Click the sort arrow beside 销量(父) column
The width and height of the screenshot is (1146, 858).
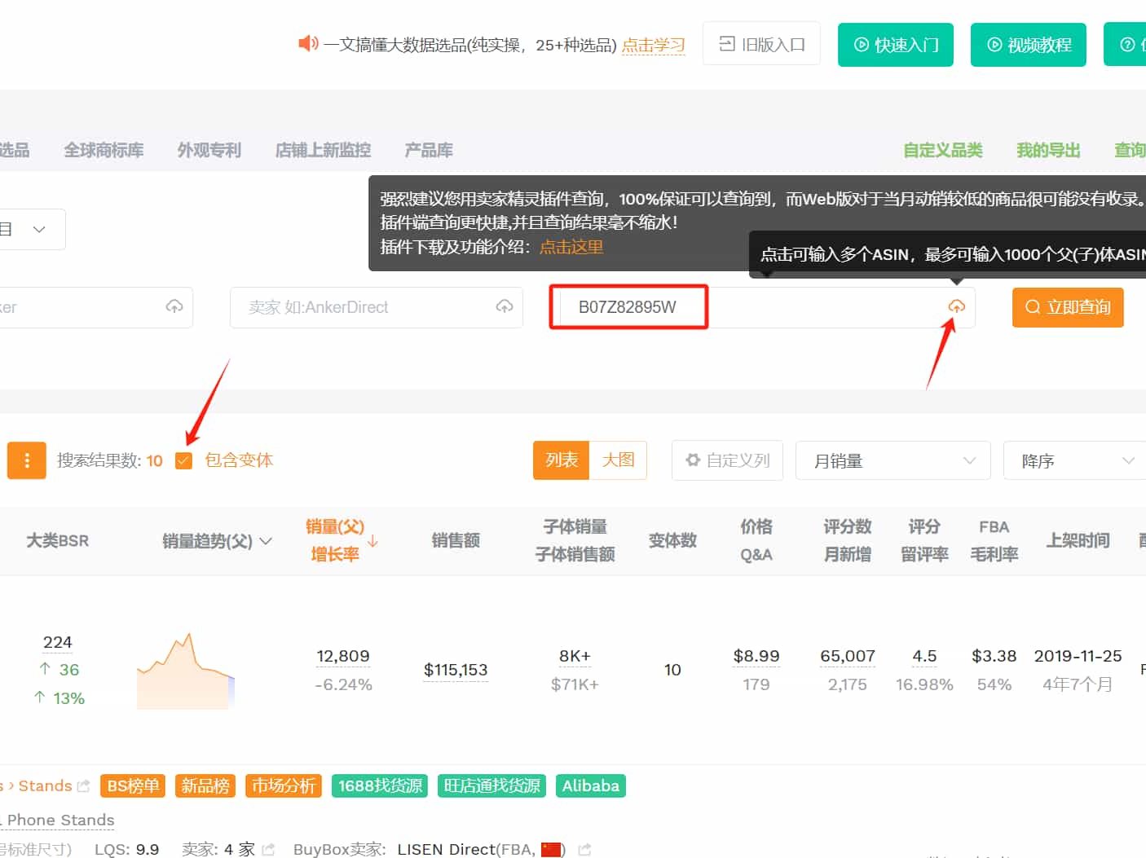[x=372, y=541]
